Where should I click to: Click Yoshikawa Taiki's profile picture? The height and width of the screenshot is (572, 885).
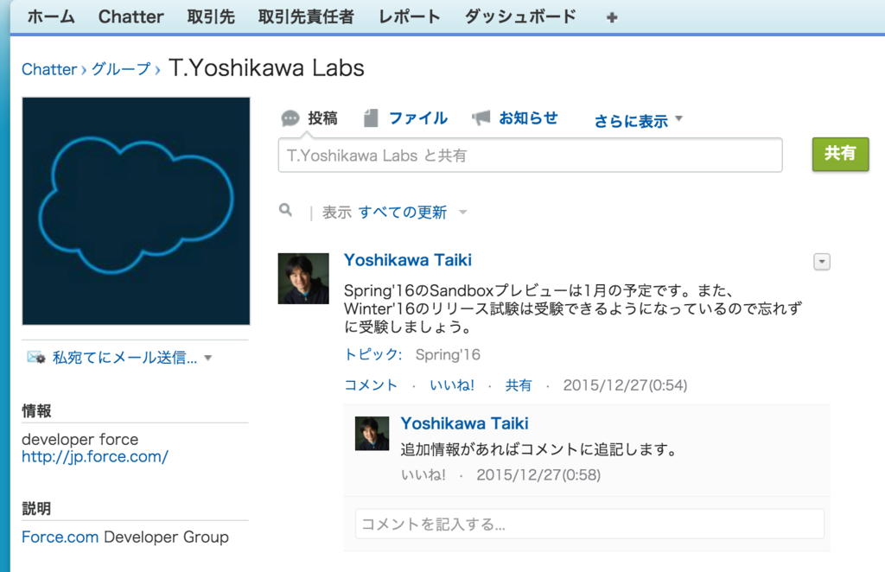(303, 278)
